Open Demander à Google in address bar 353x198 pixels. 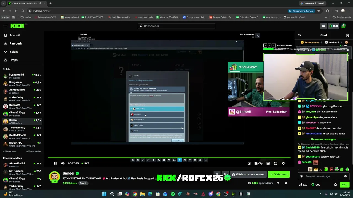tap(301, 11)
